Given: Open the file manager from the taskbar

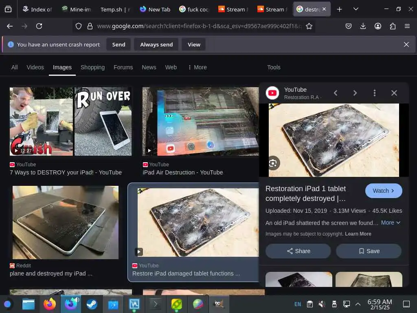Looking at the screenshot, I should 28,304.
